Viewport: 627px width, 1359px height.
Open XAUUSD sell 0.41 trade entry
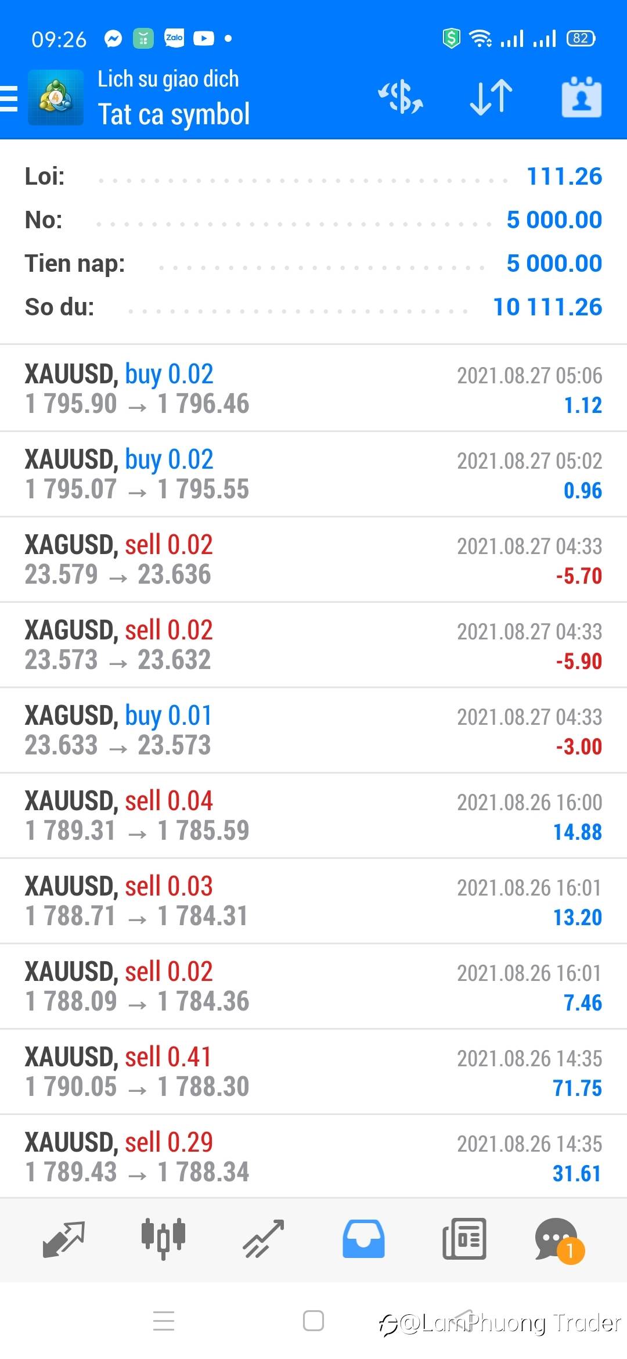click(x=313, y=1072)
